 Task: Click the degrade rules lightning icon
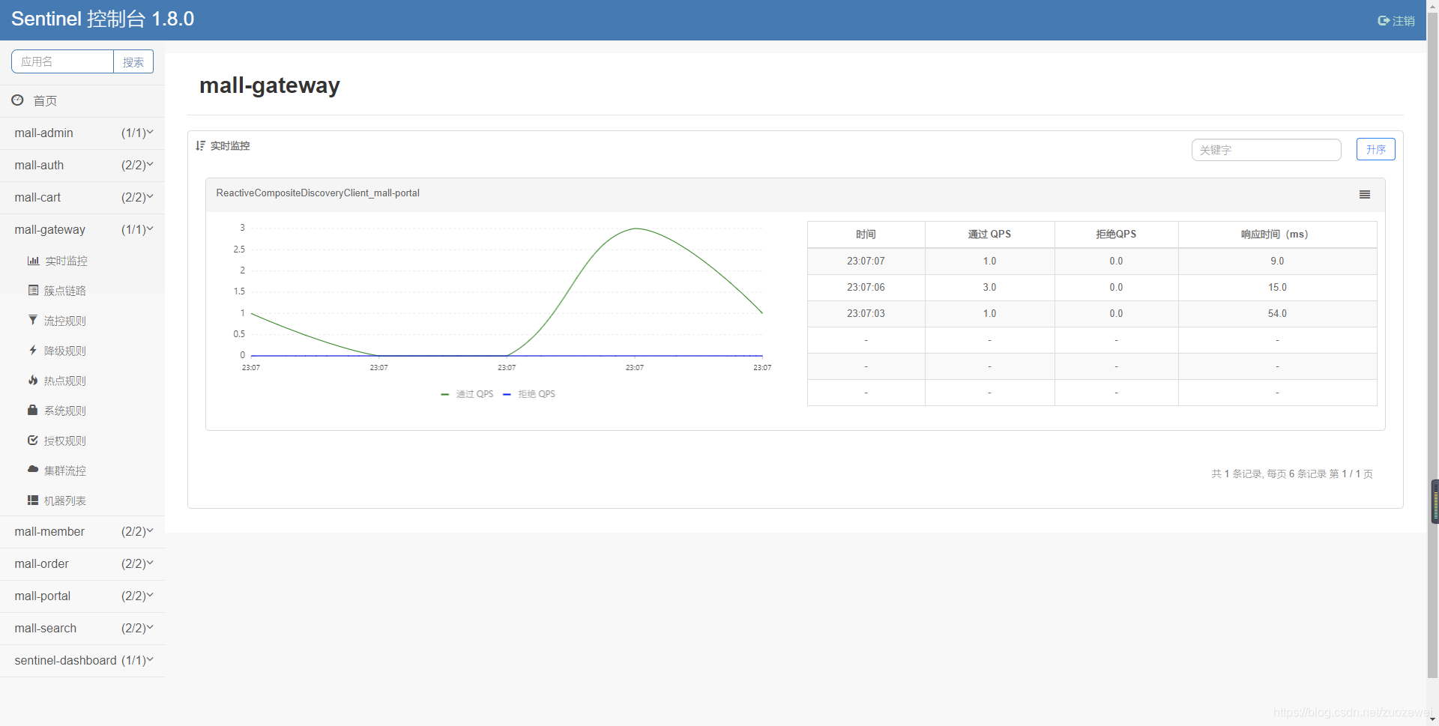[x=33, y=351]
